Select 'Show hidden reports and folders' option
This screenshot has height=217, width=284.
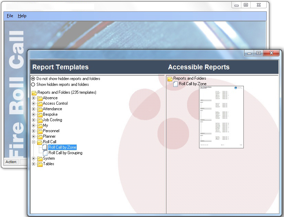33,84
